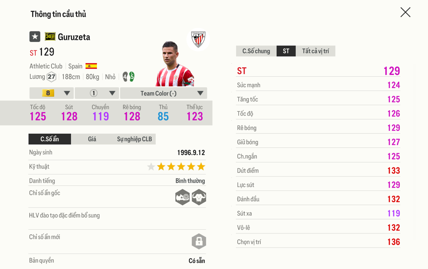Open the upgrade level 8 dropdown
This screenshot has height=269, width=428.
(52, 93)
